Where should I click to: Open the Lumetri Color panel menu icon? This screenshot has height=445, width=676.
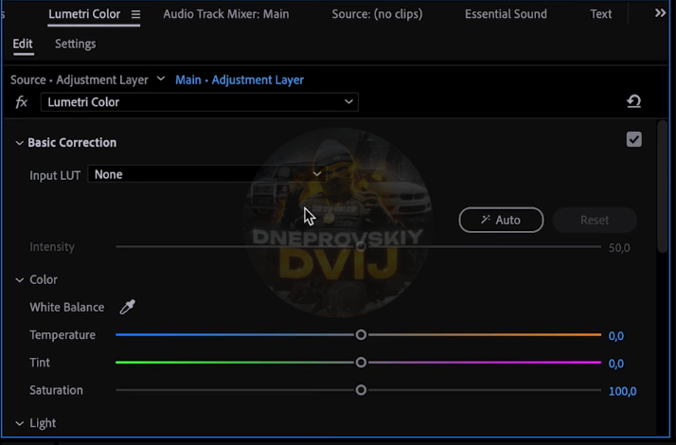pyautogui.click(x=135, y=14)
